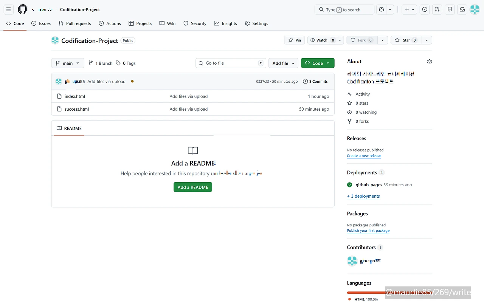Click the file icon beside index.html
This screenshot has width=484, height=308.
(59, 96)
